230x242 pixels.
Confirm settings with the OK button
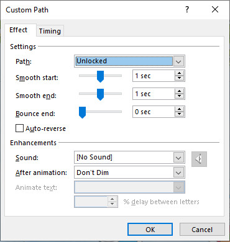(x=150, y=230)
